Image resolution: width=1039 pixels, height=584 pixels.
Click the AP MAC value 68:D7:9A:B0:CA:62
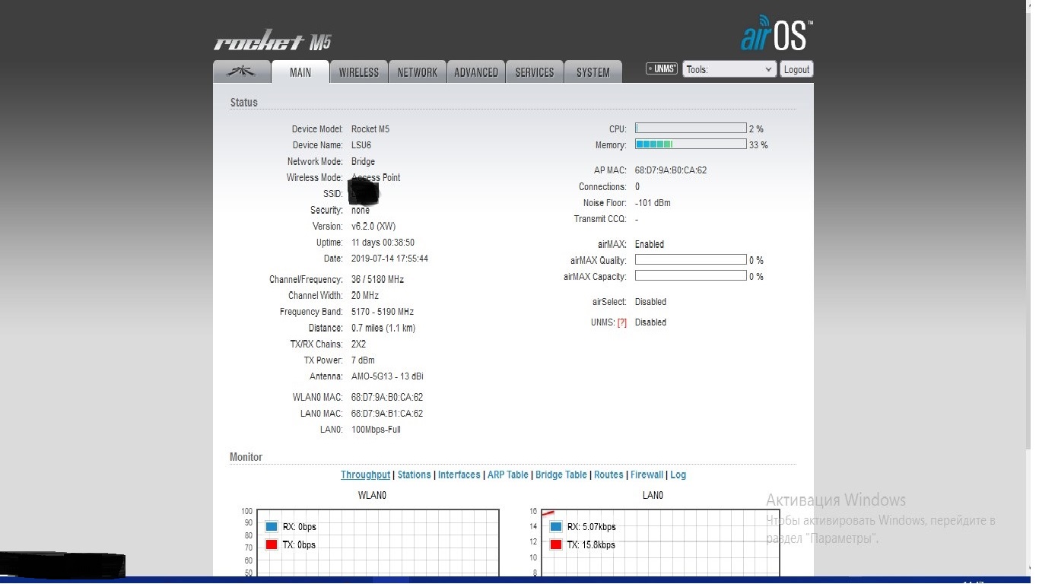pyautogui.click(x=671, y=170)
